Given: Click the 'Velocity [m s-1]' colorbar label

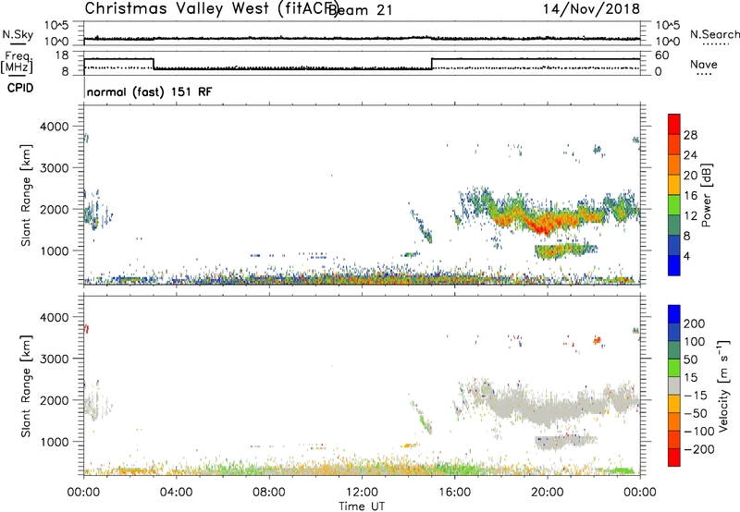Looking at the screenshot, I should click(x=723, y=385).
